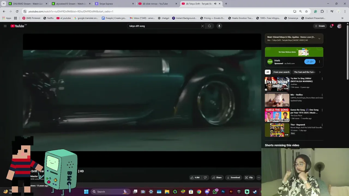The image size is (349, 196).
Task: Open the YouTube guide hamburger menu
Action: [x=5, y=26]
